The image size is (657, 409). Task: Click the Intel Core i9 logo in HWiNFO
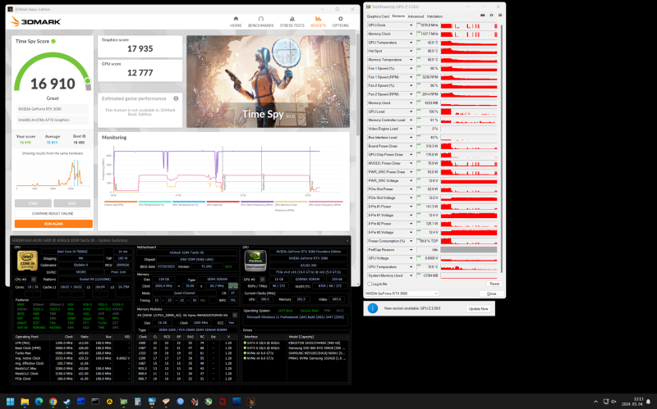click(28, 261)
